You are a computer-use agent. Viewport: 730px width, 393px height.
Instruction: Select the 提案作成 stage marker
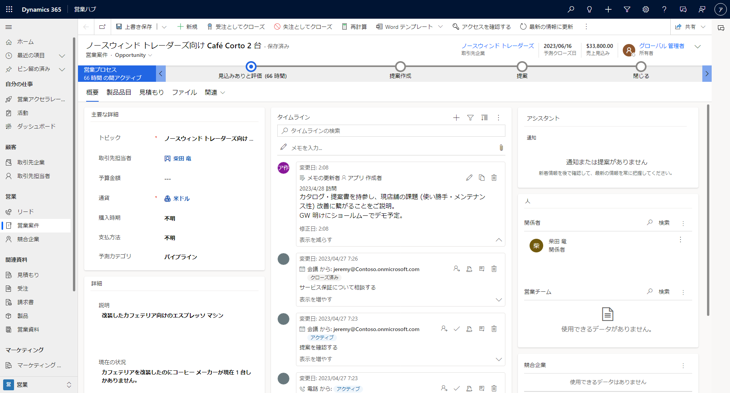tap(400, 67)
